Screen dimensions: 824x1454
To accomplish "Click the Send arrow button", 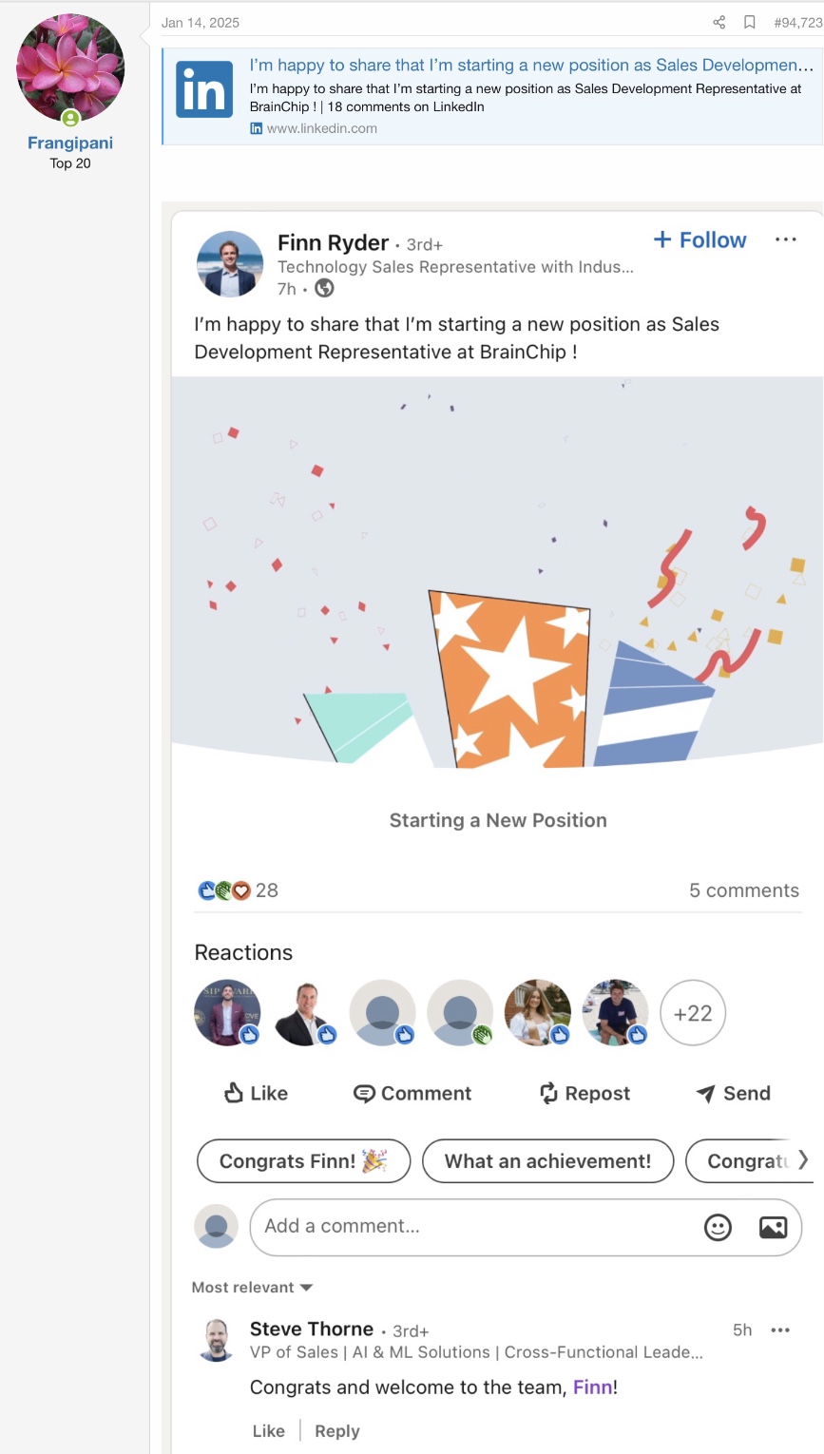I will (x=733, y=1094).
